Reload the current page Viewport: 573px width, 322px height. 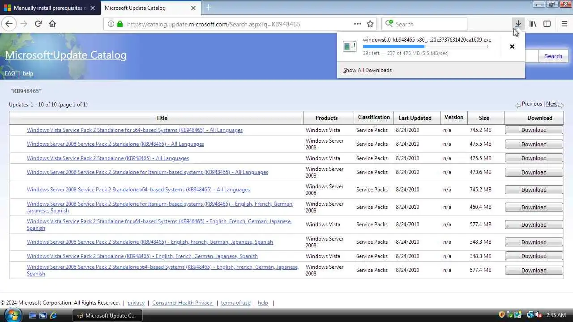coord(38,24)
